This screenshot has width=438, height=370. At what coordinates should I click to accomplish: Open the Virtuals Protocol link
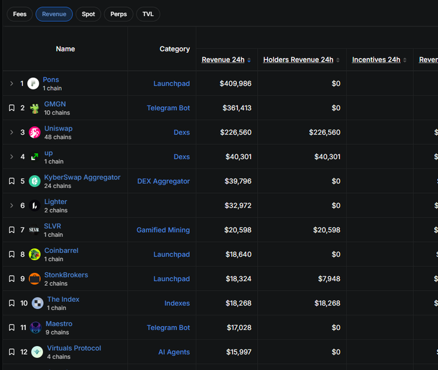click(74, 348)
